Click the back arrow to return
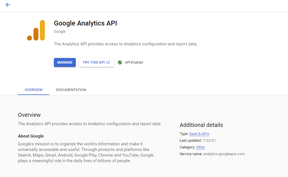Screen dimensions: 288x177 point(8,5)
